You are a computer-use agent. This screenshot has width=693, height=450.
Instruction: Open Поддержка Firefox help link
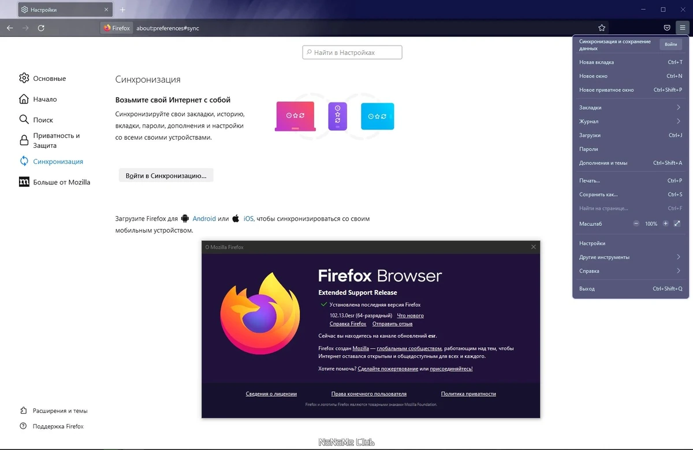pyautogui.click(x=51, y=426)
